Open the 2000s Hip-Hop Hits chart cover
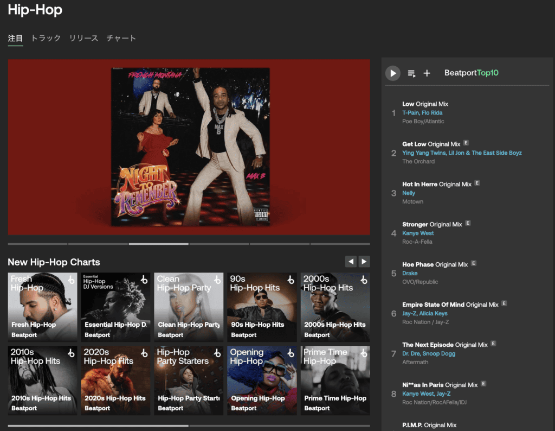555x431 pixels. tap(335, 307)
